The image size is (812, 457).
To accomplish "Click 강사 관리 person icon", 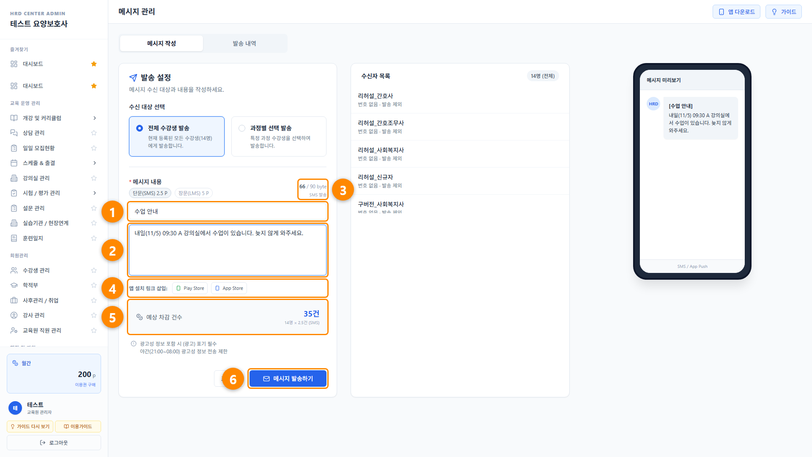I will (x=14, y=315).
